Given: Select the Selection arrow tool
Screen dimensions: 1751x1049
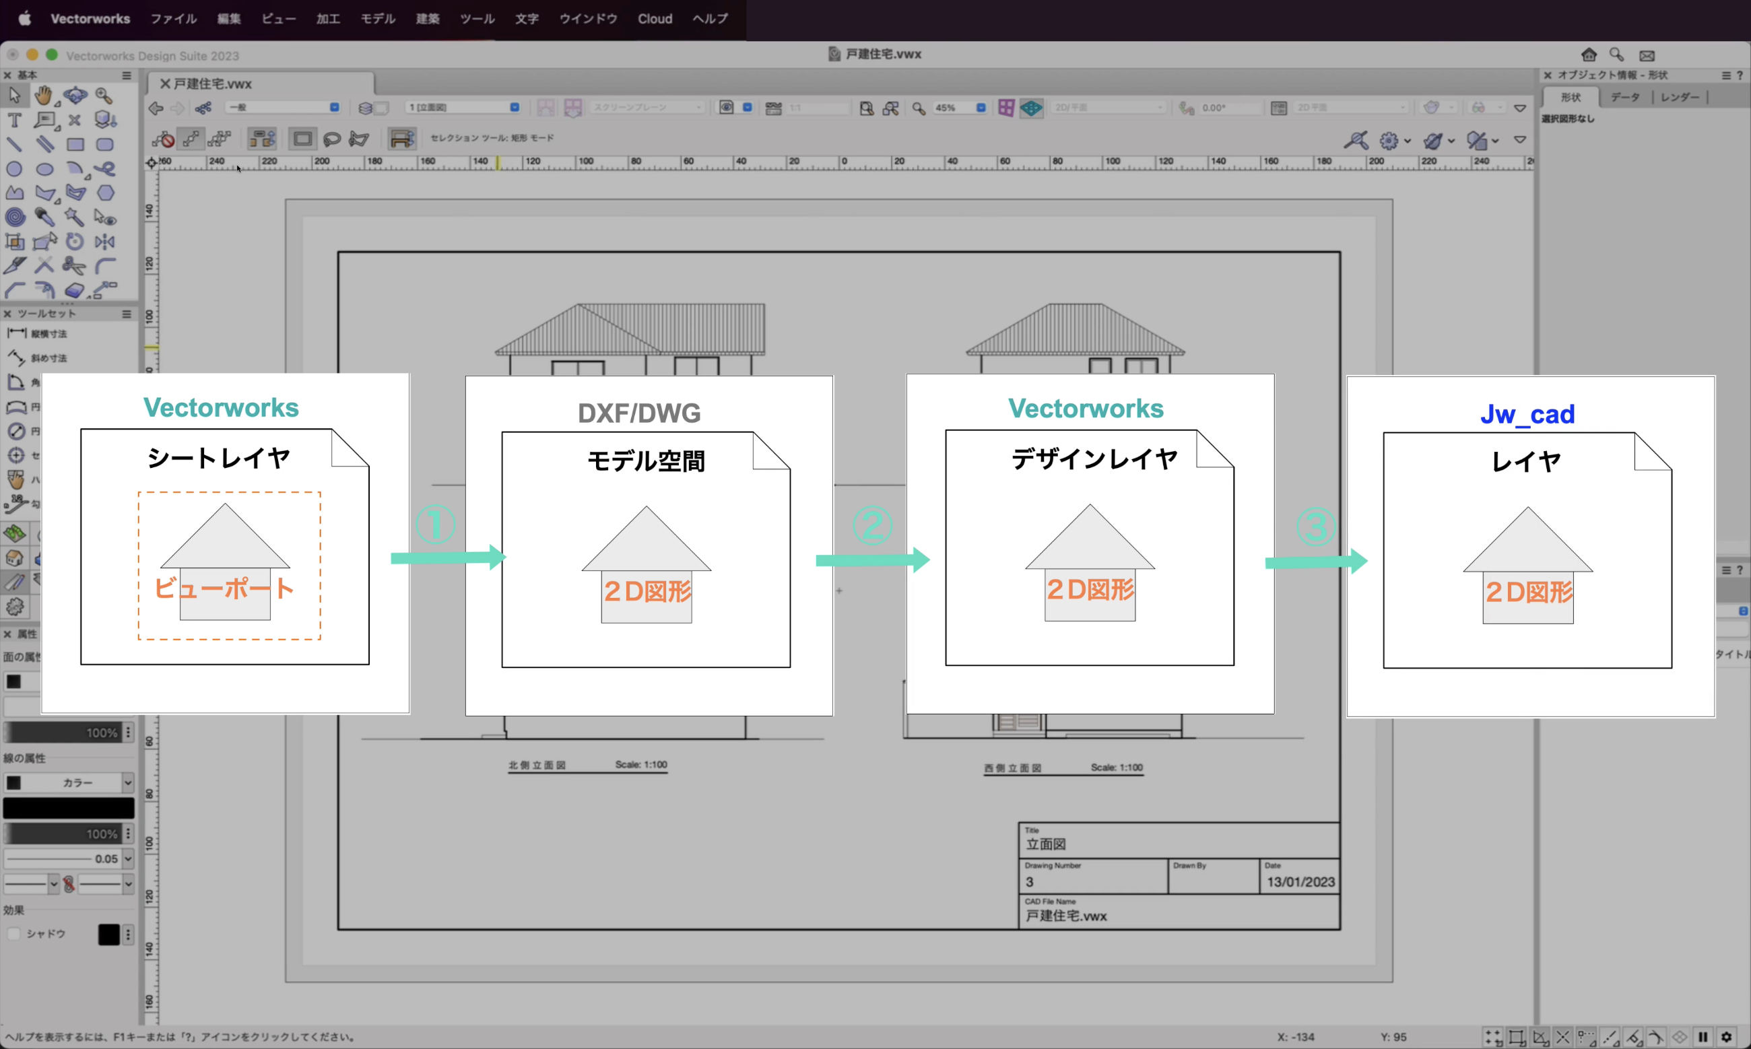Looking at the screenshot, I should tap(14, 96).
